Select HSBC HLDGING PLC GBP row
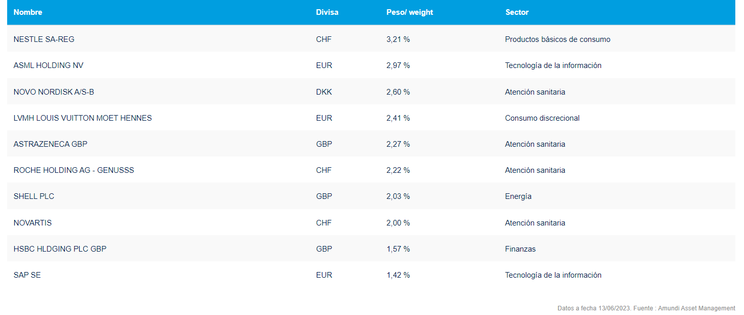This screenshot has width=744, height=315. point(60,249)
